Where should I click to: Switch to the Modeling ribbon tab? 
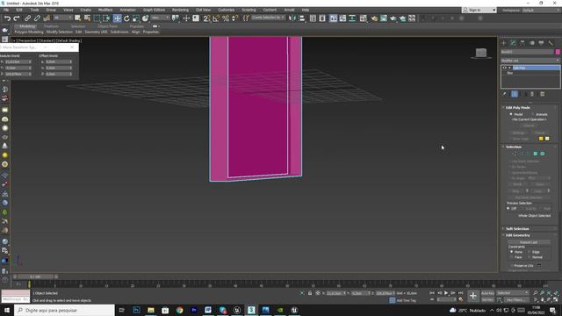27,26
